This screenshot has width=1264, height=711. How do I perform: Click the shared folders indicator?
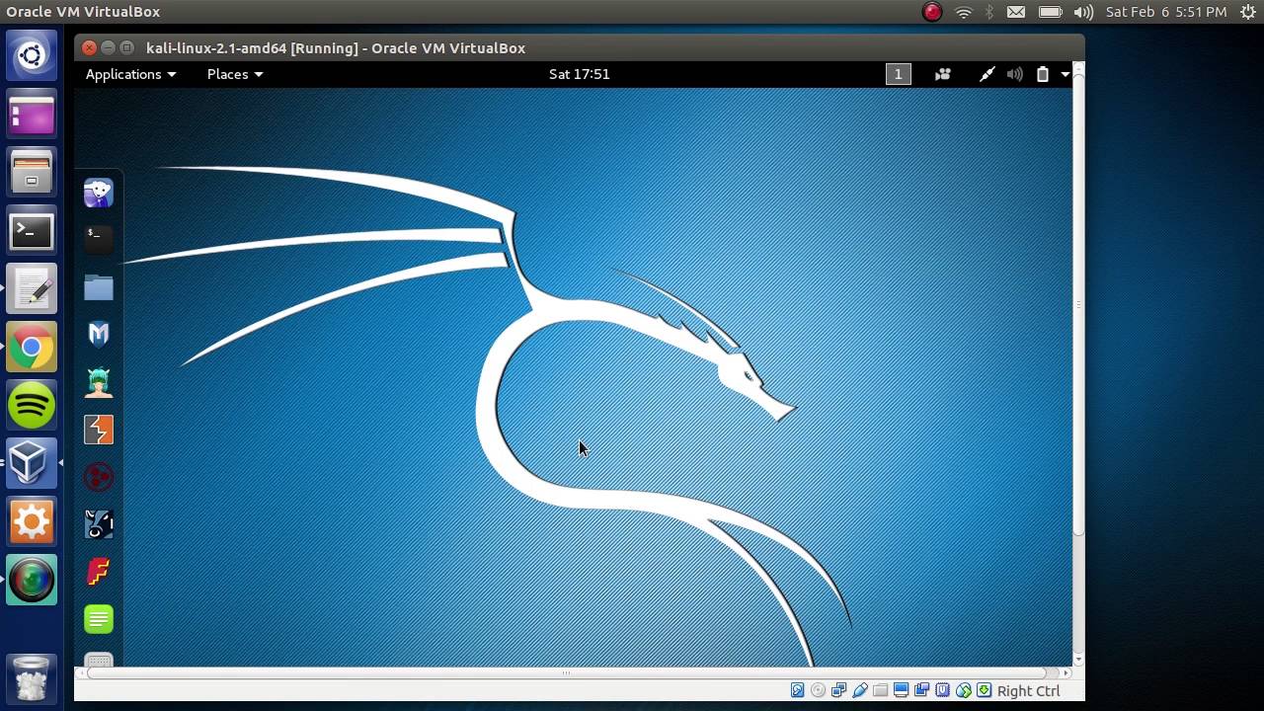click(x=880, y=690)
